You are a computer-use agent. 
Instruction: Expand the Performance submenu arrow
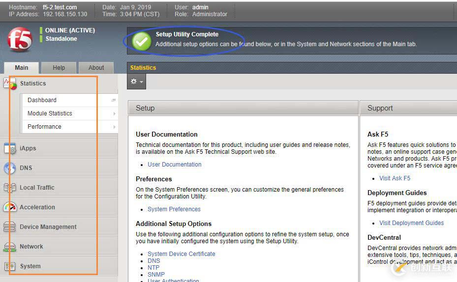click(x=114, y=127)
